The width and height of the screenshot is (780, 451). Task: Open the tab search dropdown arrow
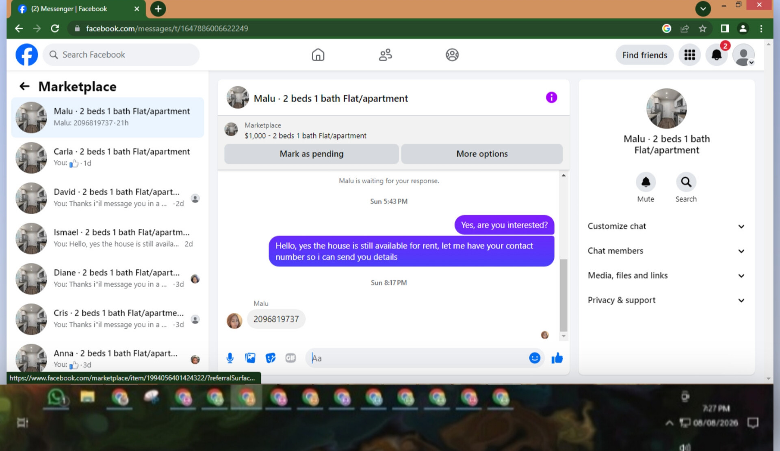[x=703, y=9]
